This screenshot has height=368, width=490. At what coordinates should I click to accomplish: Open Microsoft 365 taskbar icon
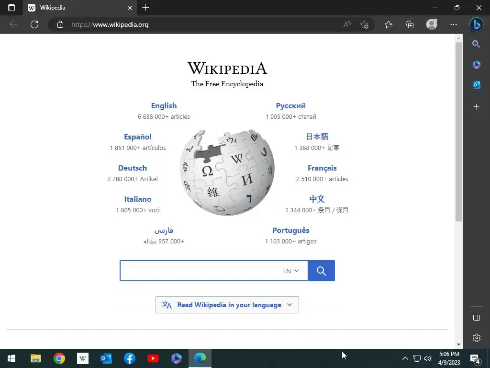176,358
